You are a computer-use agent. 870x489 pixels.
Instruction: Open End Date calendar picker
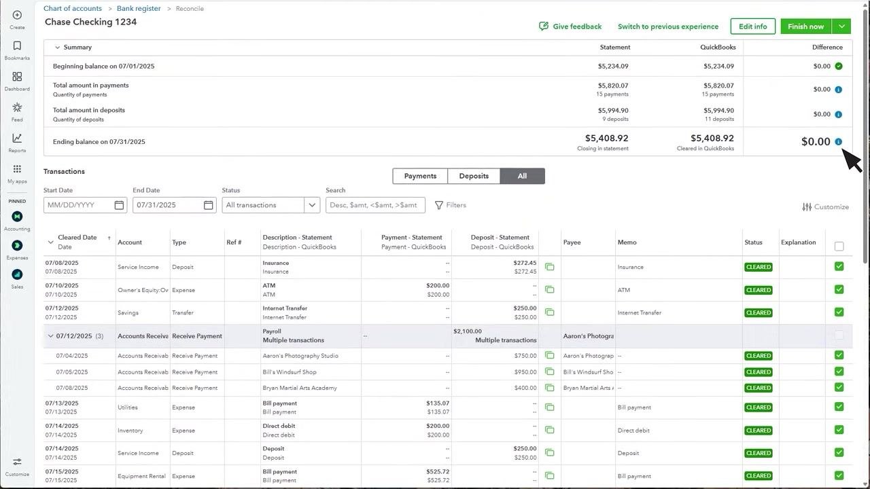[x=208, y=205]
